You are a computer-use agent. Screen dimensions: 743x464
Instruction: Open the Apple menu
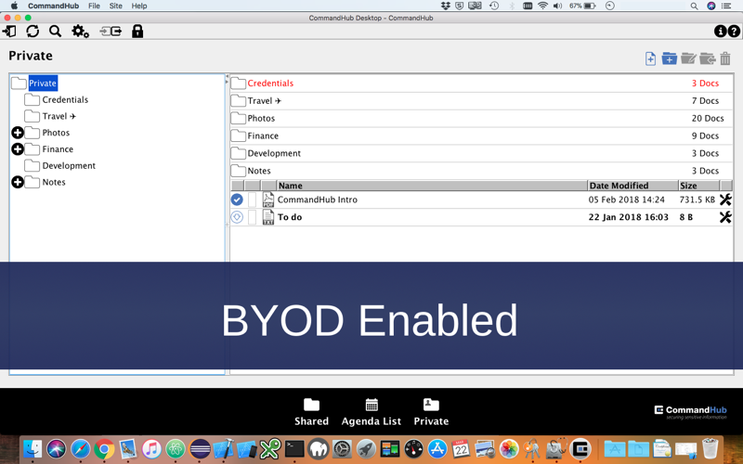tap(14, 6)
